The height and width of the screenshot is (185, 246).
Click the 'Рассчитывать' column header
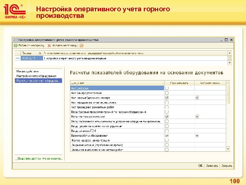(179, 83)
